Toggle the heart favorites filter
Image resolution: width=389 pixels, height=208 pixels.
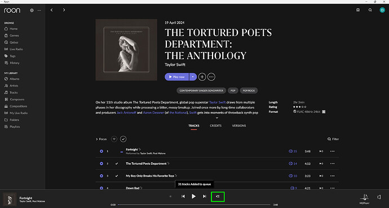point(114,139)
